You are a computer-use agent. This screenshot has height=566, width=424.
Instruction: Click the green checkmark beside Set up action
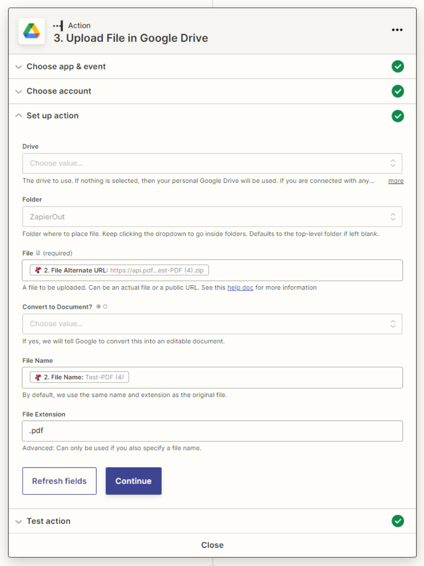point(397,116)
